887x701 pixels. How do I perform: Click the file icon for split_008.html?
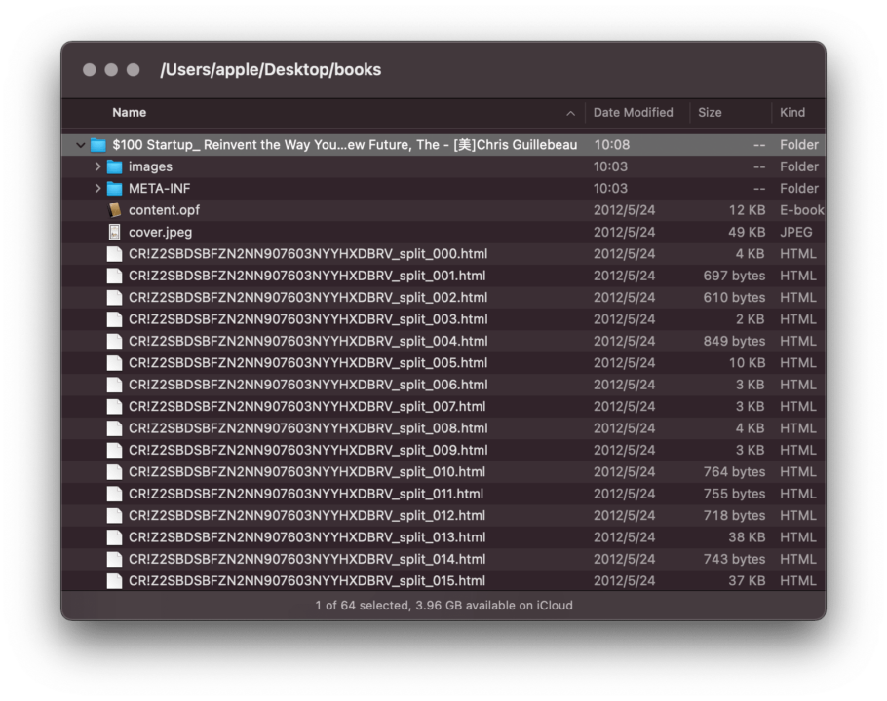(x=115, y=428)
